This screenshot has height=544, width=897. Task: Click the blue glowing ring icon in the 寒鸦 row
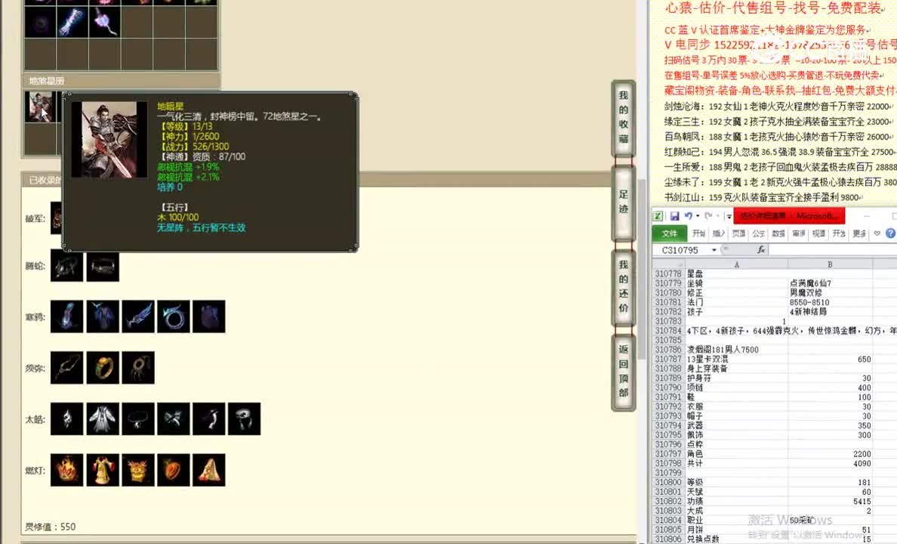pyautogui.click(x=174, y=316)
